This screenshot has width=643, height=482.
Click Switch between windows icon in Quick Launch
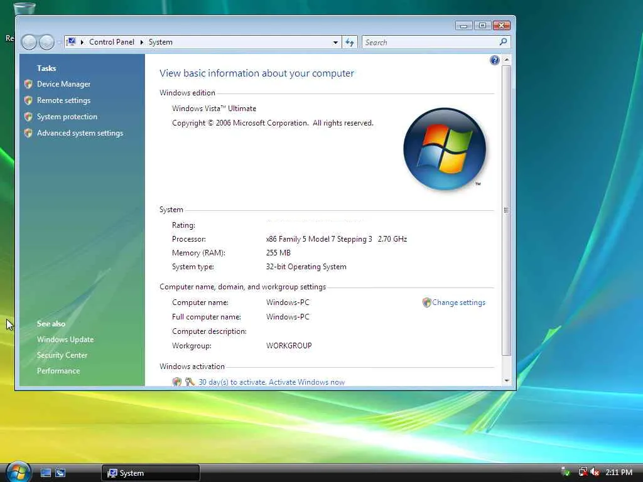(60, 473)
